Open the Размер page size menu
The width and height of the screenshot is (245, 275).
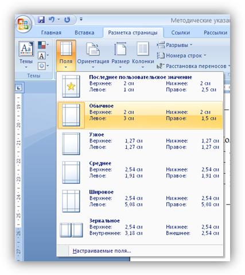click(x=120, y=55)
